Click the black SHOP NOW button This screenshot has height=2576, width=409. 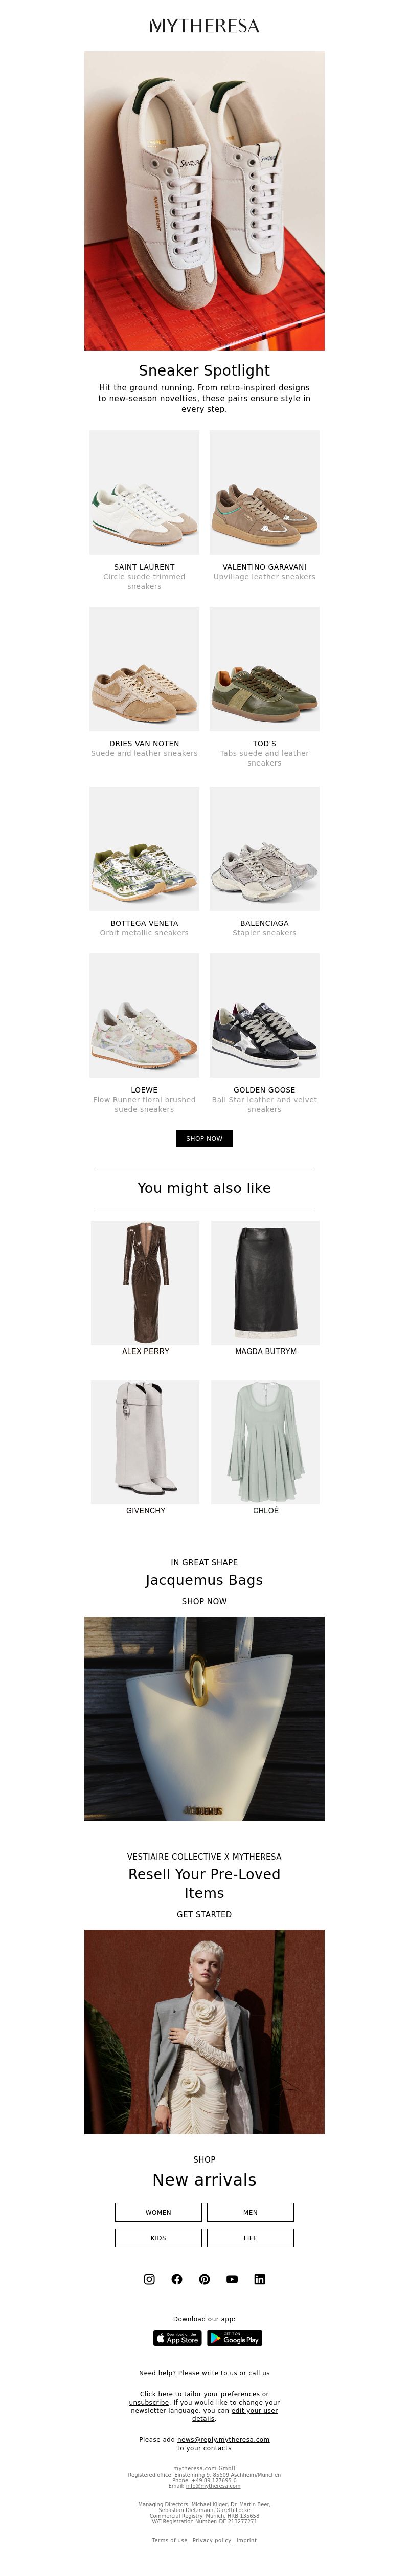[x=204, y=1138]
